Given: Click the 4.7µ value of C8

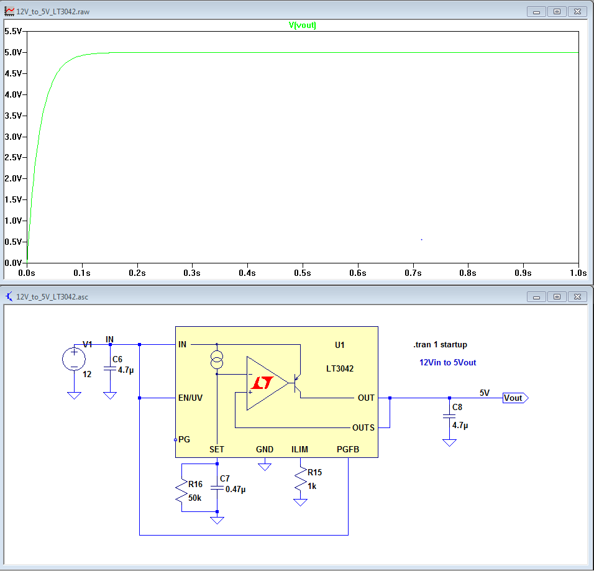Looking at the screenshot, I should (x=460, y=425).
